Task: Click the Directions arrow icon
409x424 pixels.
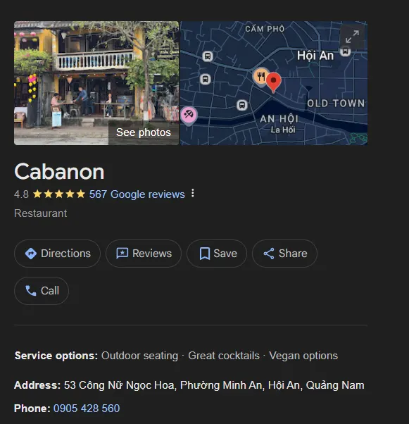Action: [x=30, y=254]
